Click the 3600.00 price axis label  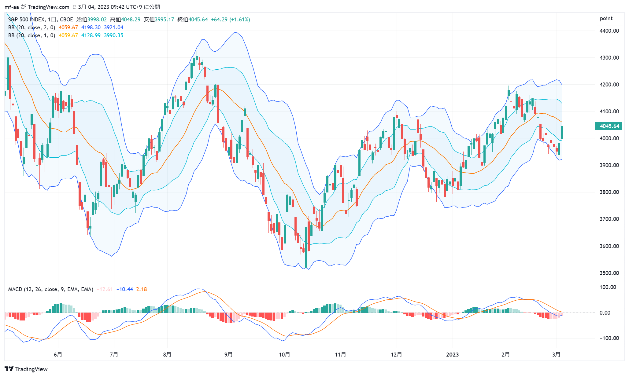[609, 246]
